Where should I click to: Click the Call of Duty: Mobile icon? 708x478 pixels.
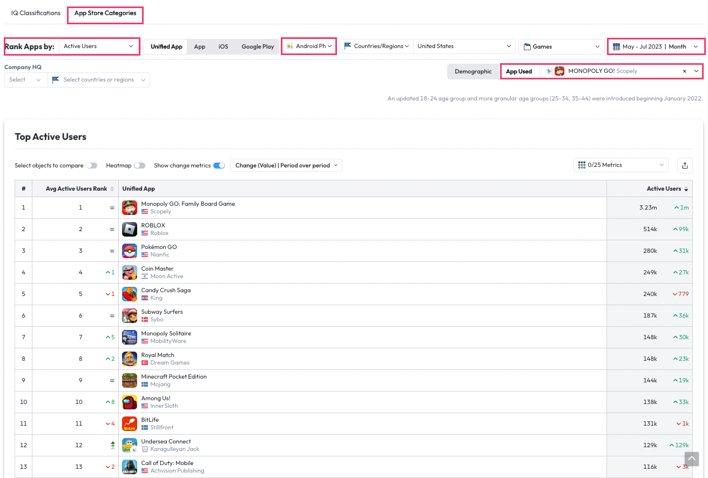(x=130, y=467)
